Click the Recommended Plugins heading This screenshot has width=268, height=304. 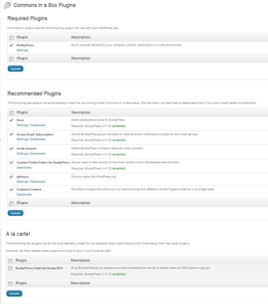point(34,94)
